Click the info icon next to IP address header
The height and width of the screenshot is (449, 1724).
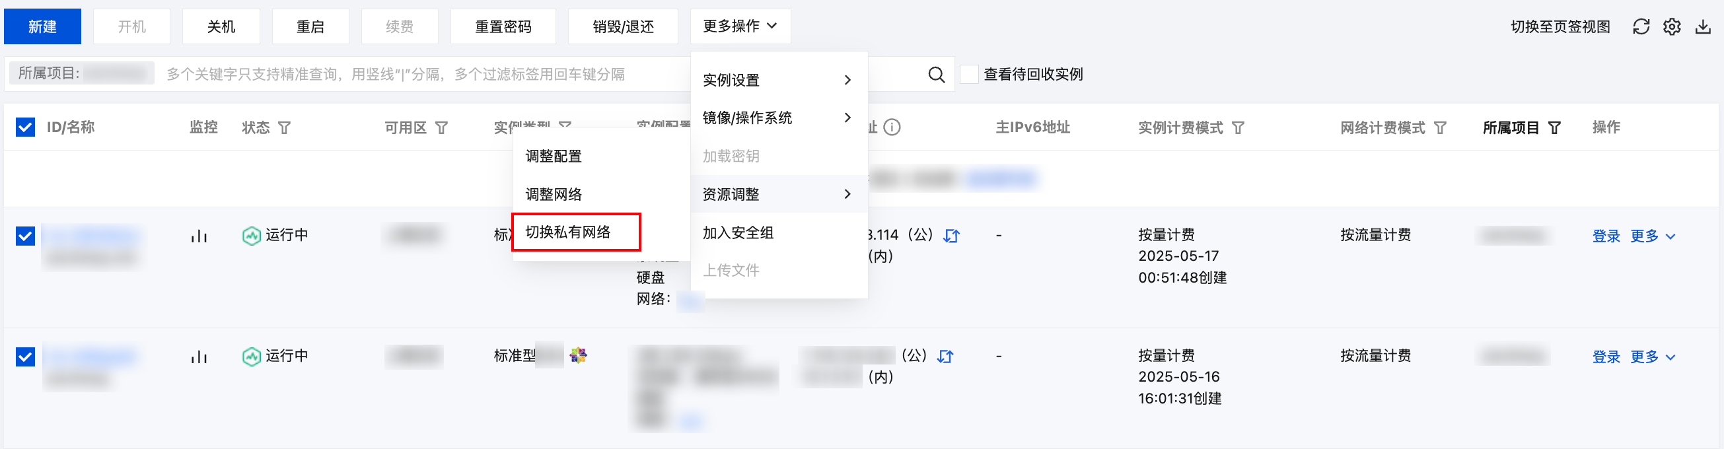click(x=892, y=127)
